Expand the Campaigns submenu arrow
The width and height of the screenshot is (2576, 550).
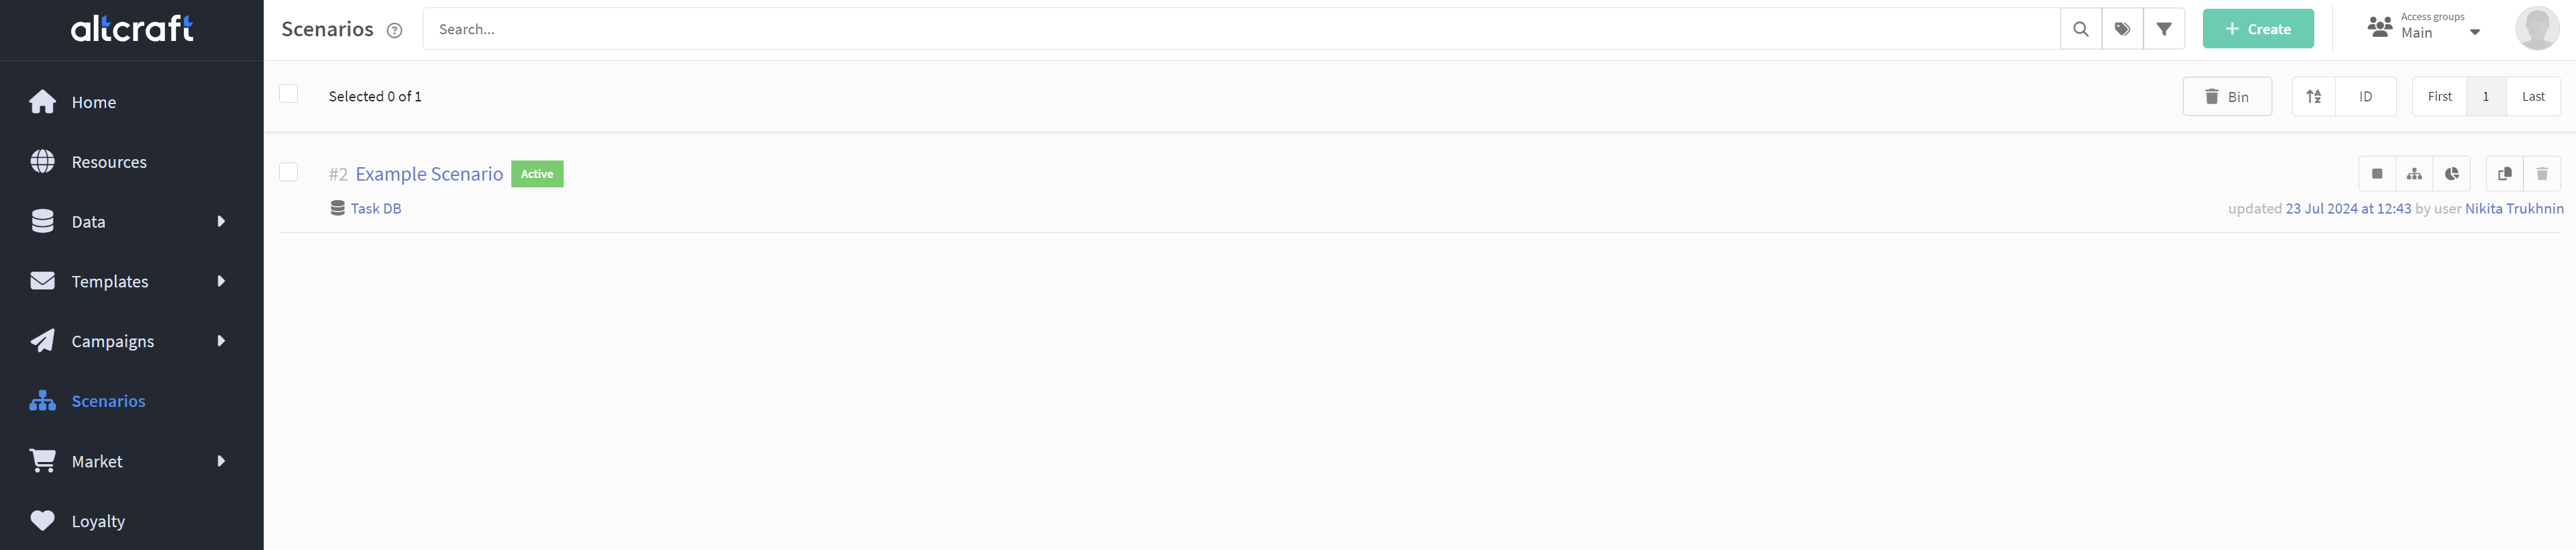point(221,341)
